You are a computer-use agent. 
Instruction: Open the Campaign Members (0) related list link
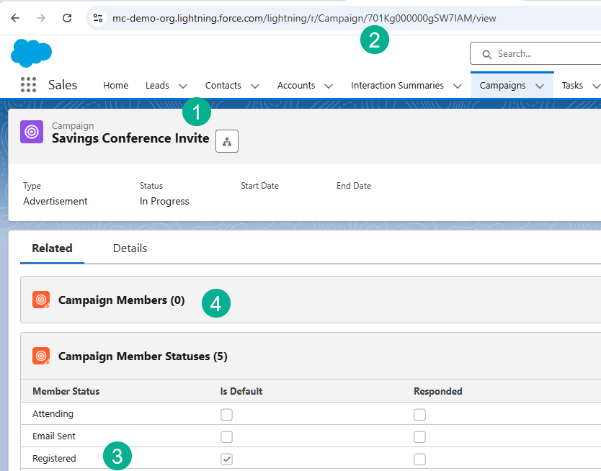(121, 300)
